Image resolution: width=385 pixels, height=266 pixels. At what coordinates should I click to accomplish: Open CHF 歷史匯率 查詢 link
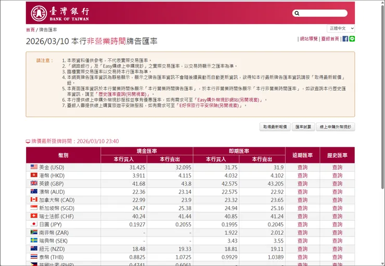click(337, 216)
